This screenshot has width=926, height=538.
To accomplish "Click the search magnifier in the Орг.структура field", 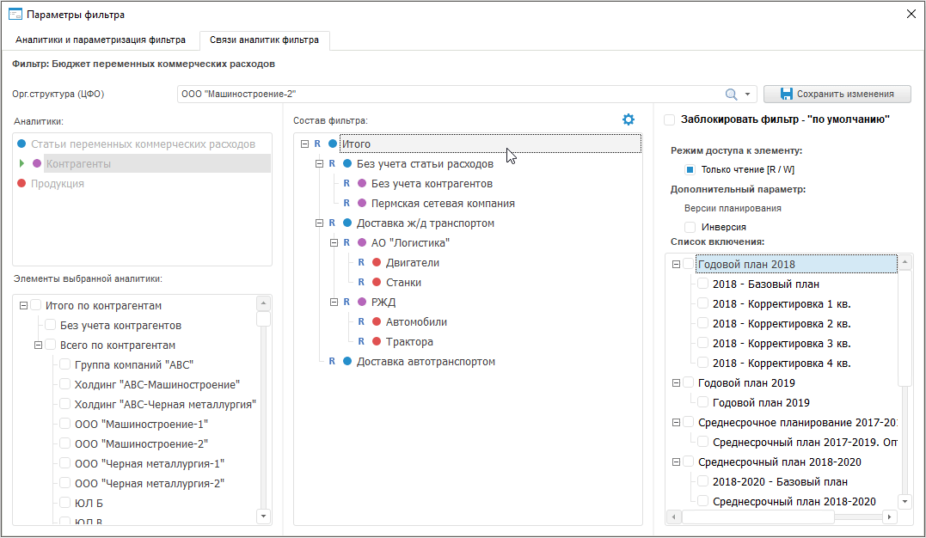I will (732, 95).
